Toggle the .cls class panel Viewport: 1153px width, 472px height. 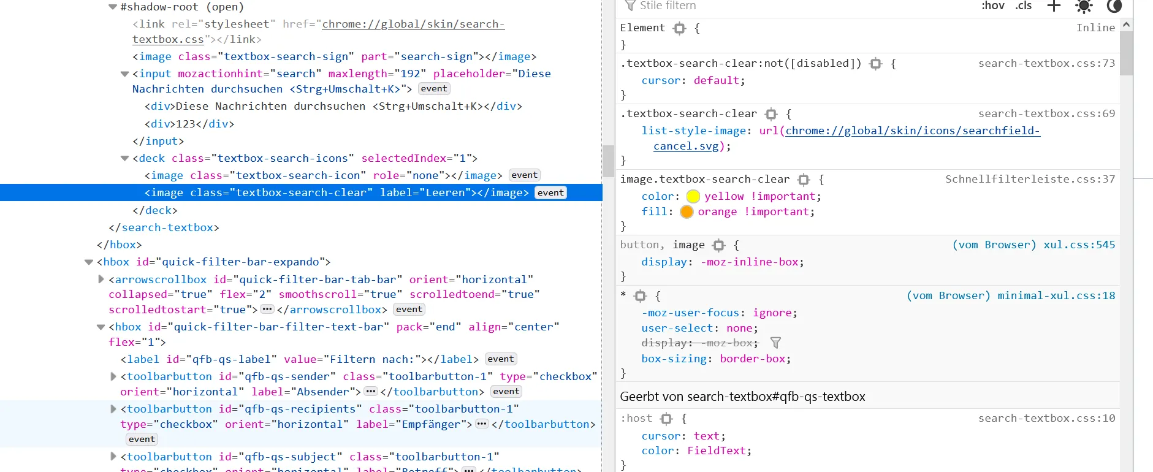click(x=1023, y=6)
